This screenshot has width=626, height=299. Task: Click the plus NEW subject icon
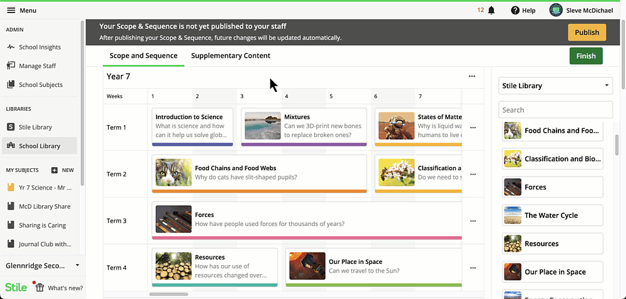[54, 170]
